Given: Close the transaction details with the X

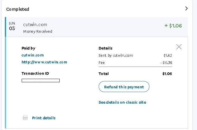Looking at the screenshot, I should click(179, 47).
